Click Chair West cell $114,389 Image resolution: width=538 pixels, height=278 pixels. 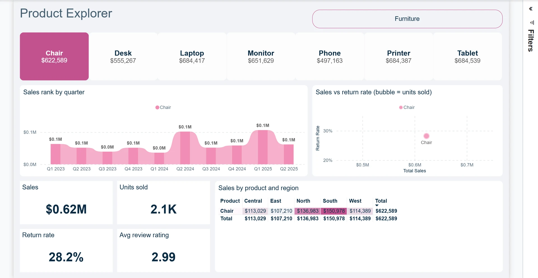pyautogui.click(x=360, y=211)
